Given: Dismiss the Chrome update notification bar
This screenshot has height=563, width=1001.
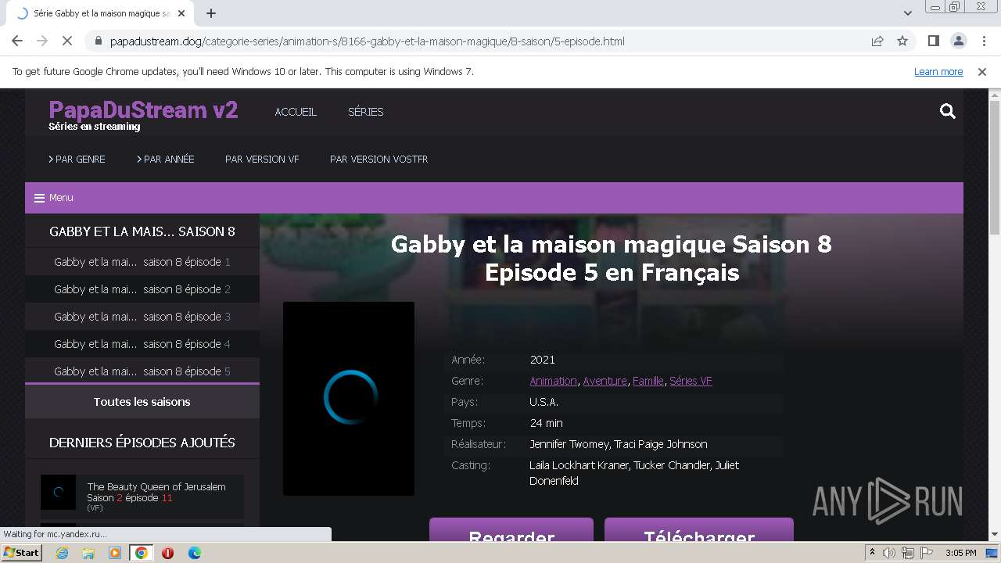Looking at the screenshot, I should point(982,71).
